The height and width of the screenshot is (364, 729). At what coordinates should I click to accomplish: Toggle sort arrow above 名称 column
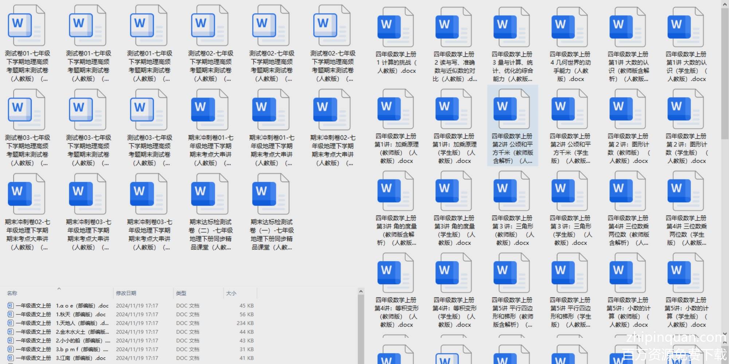click(x=59, y=289)
